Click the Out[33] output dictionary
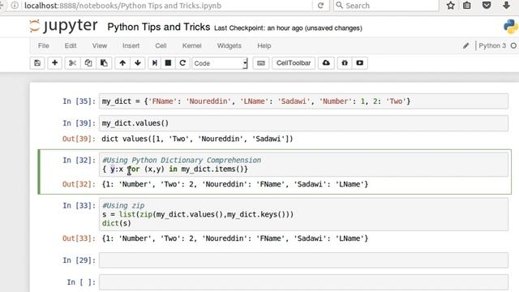Screen dimensions: 519x292 coord(235,238)
